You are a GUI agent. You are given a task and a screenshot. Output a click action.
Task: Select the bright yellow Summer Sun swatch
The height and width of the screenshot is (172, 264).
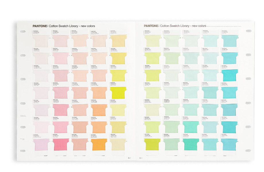(x=118, y=93)
